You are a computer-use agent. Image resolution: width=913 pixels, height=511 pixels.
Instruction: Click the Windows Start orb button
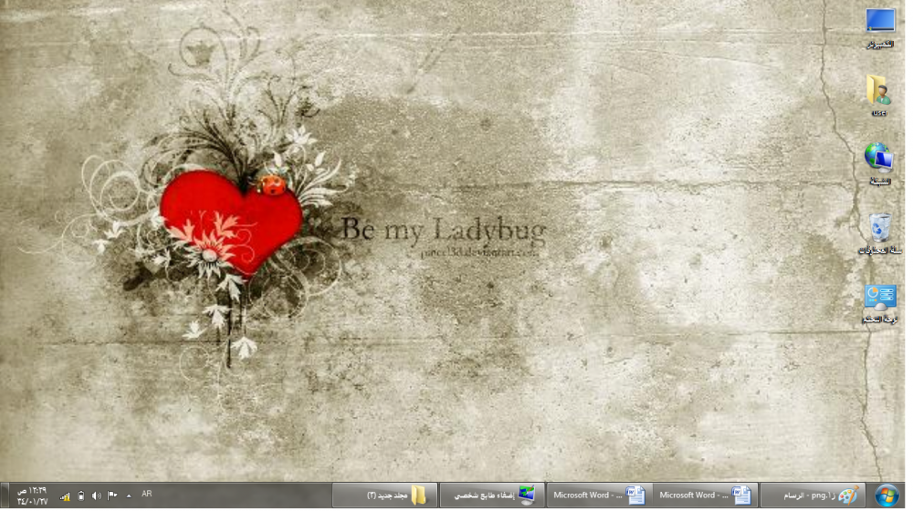(886, 495)
